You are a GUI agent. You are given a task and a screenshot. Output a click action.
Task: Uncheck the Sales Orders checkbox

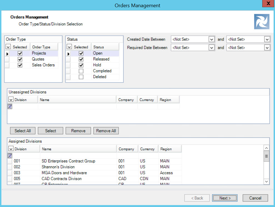click(20, 65)
